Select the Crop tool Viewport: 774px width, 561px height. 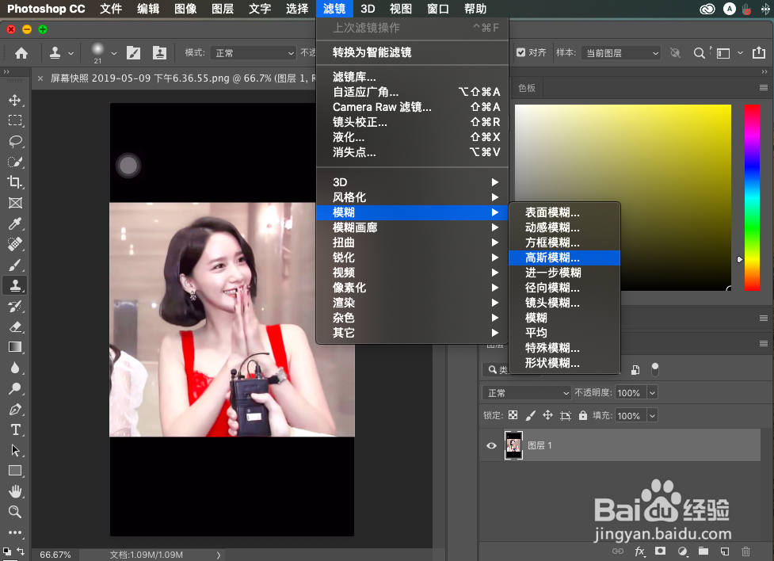15,182
